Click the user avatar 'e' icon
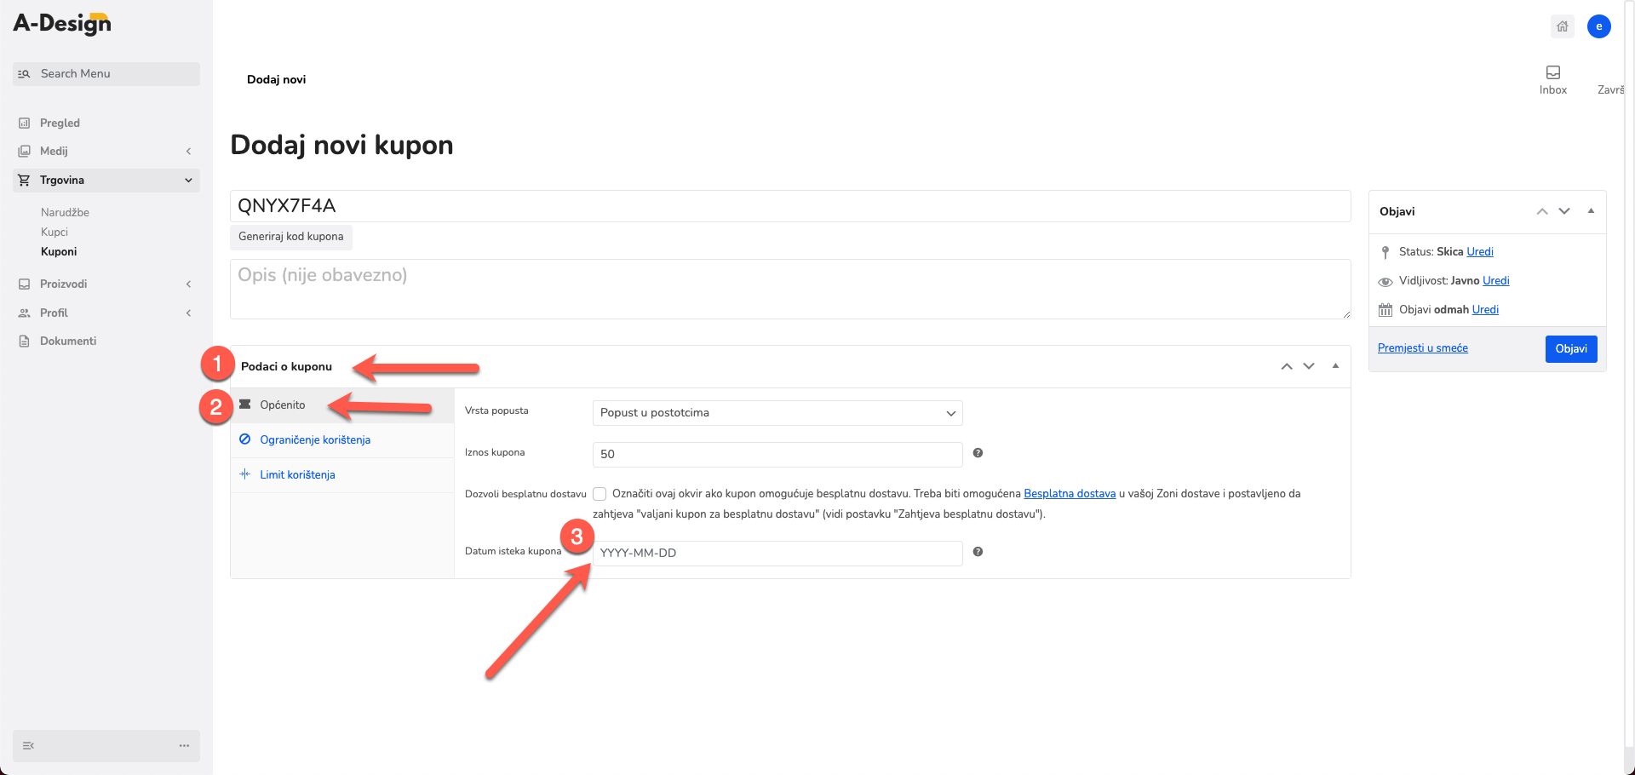Image resolution: width=1635 pixels, height=775 pixels. (x=1598, y=26)
